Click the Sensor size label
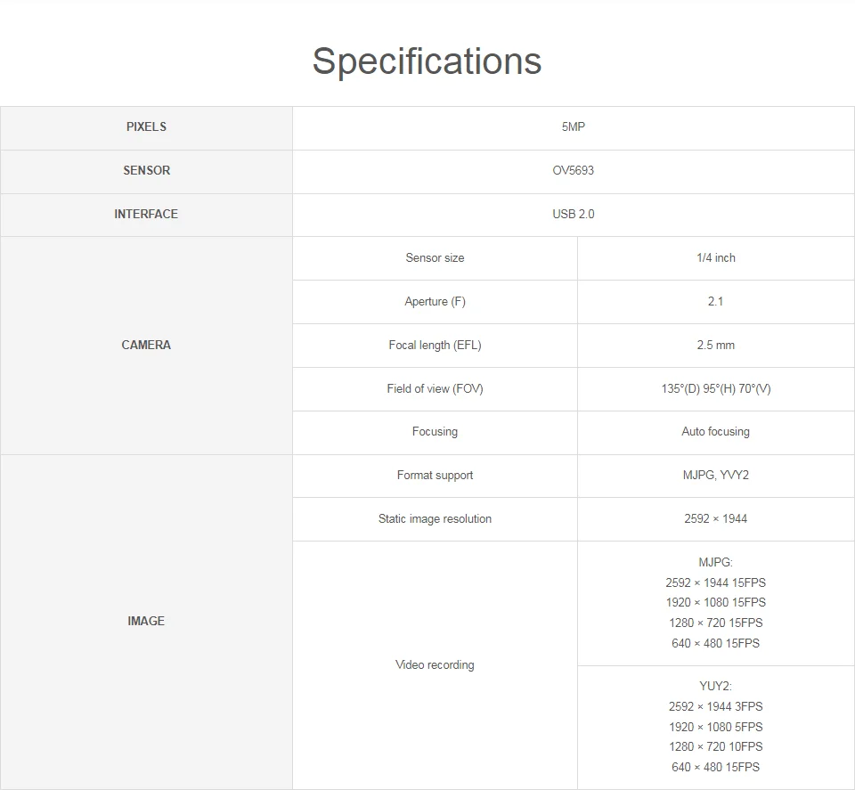The width and height of the screenshot is (855, 790). coord(435,258)
